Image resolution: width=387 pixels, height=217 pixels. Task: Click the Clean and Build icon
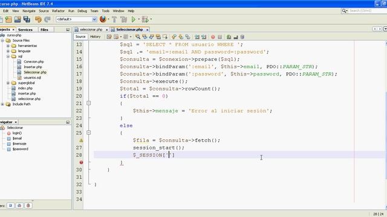[123, 19]
